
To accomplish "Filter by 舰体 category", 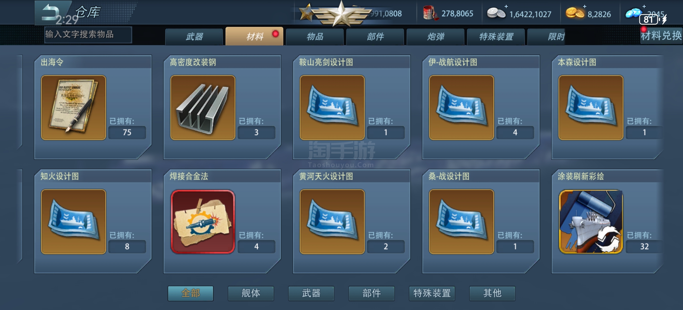I will click(251, 293).
